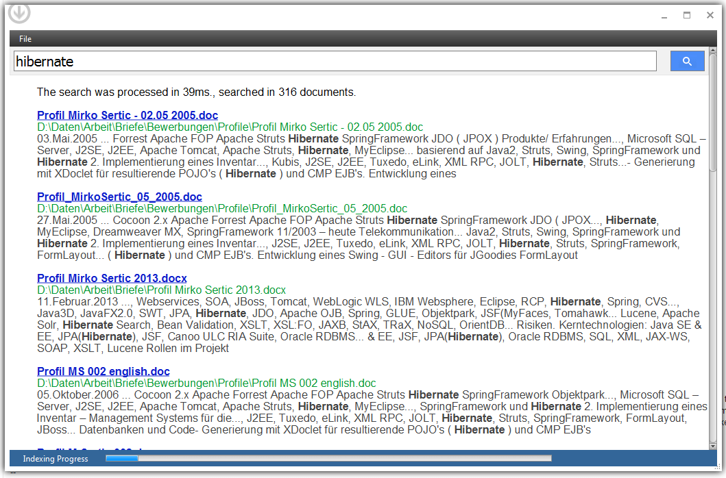726x478 pixels.
Task: Open Profil Mirko Sertic 2013.docx link
Action: click(x=112, y=278)
